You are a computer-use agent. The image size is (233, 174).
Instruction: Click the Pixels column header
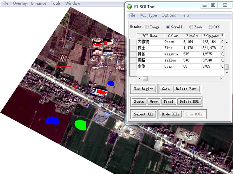[192, 36]
